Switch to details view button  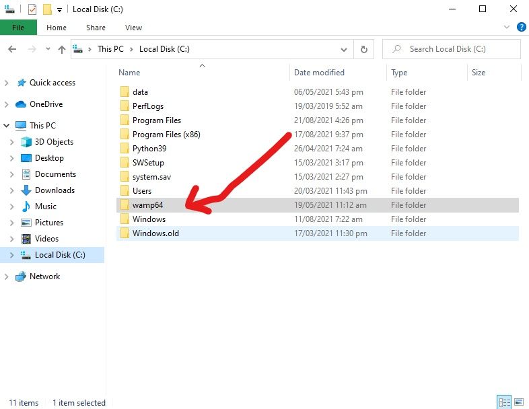(x=503, y=402)
